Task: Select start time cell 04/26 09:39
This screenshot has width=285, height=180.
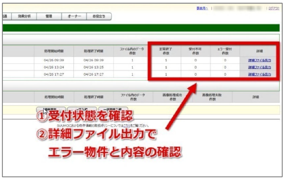Action: pos(54,60)
